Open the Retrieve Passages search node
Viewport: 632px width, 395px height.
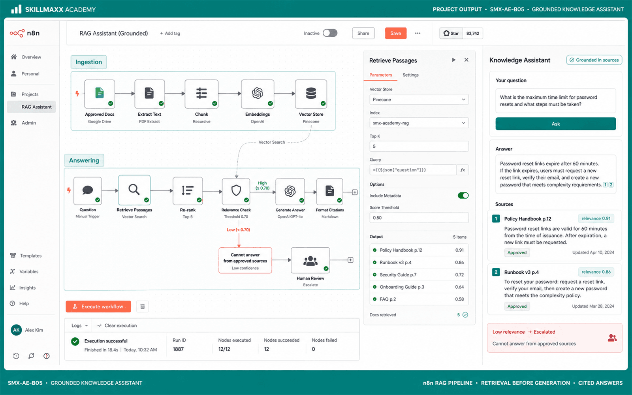point(134,190)
